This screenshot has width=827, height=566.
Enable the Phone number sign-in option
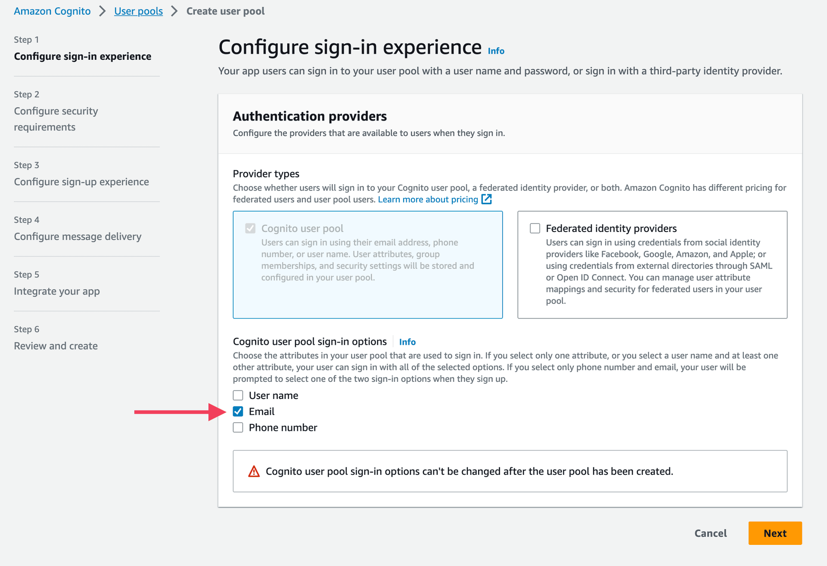[238, 427]
